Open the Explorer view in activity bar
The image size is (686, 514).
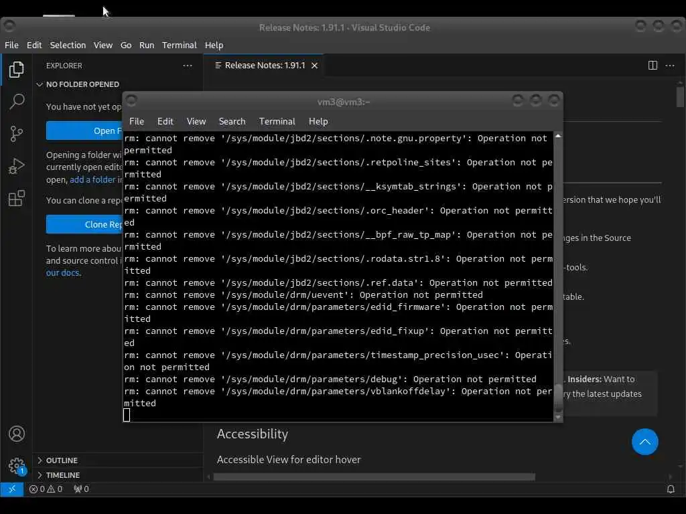[17, 70]
